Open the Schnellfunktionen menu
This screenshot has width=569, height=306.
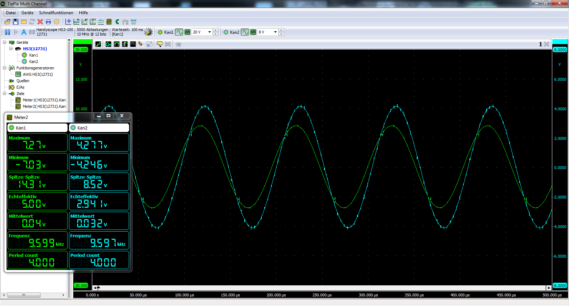pyautogui.click(x=56, y=13)
